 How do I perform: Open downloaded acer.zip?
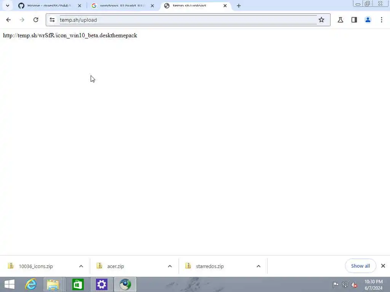click(116, 266)
